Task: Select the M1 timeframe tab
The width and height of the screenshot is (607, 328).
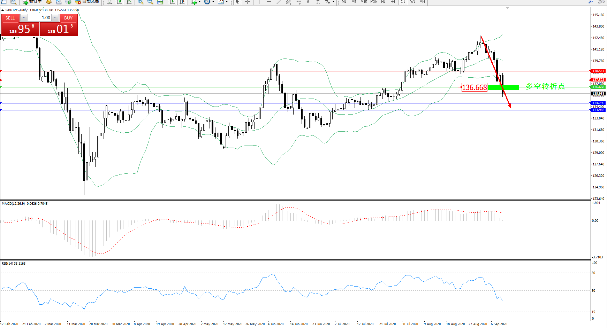Action: tap(344, 2)
